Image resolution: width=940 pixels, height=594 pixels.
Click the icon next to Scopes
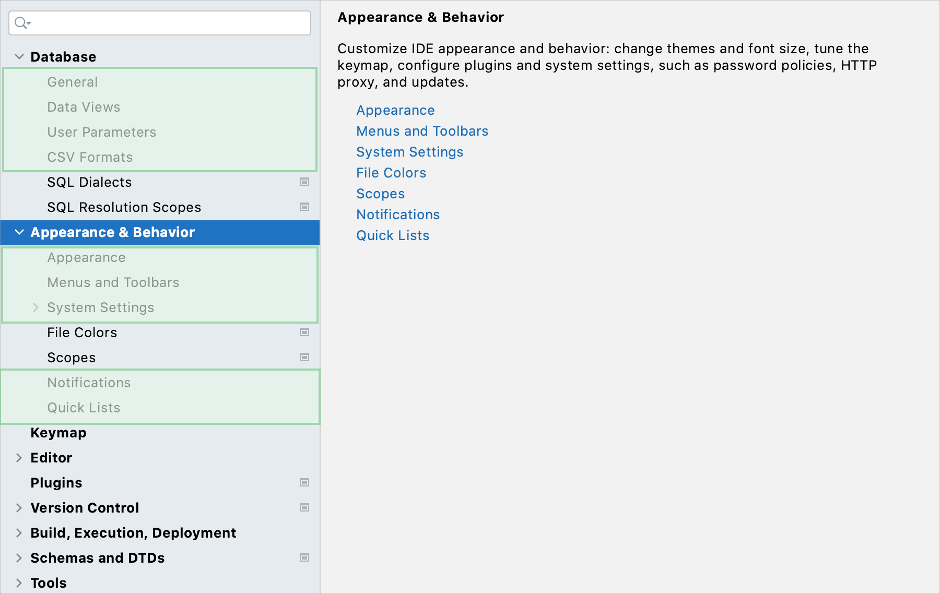(x=303, y=358)
